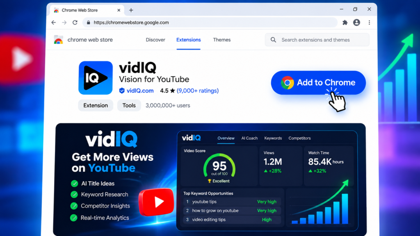
Task: Click the 'Get More Views on YouTube' headline
Action: [112, 162]
